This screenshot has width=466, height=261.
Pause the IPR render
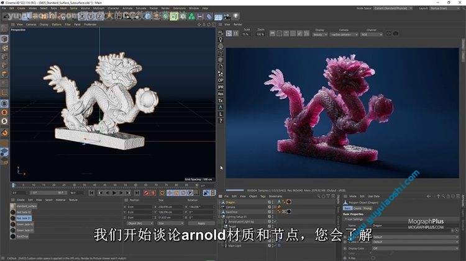tap(235, 33)
